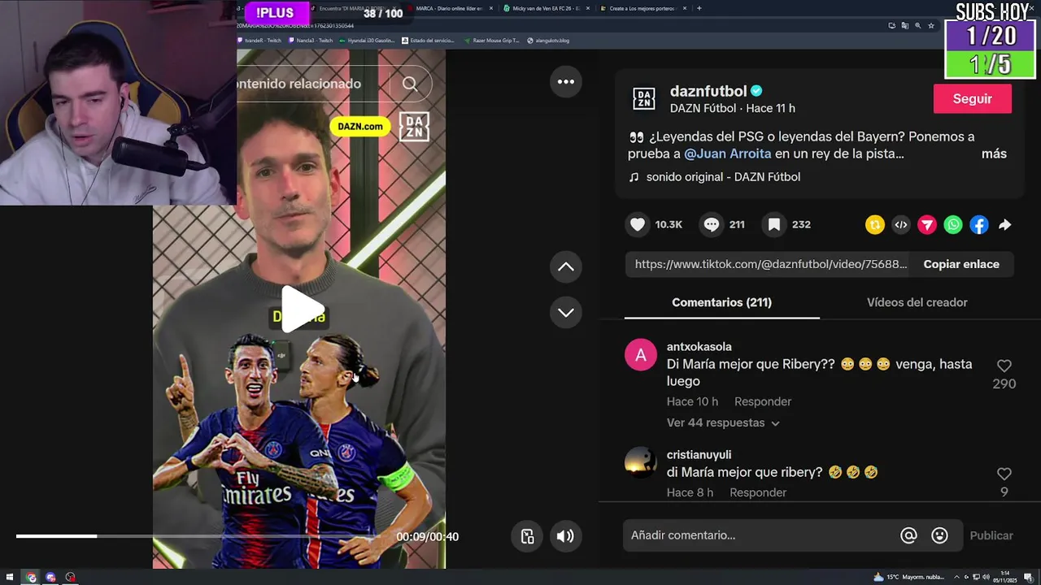Like cristianuyuli's comment
The image size is (1041, 585).
1004,474
